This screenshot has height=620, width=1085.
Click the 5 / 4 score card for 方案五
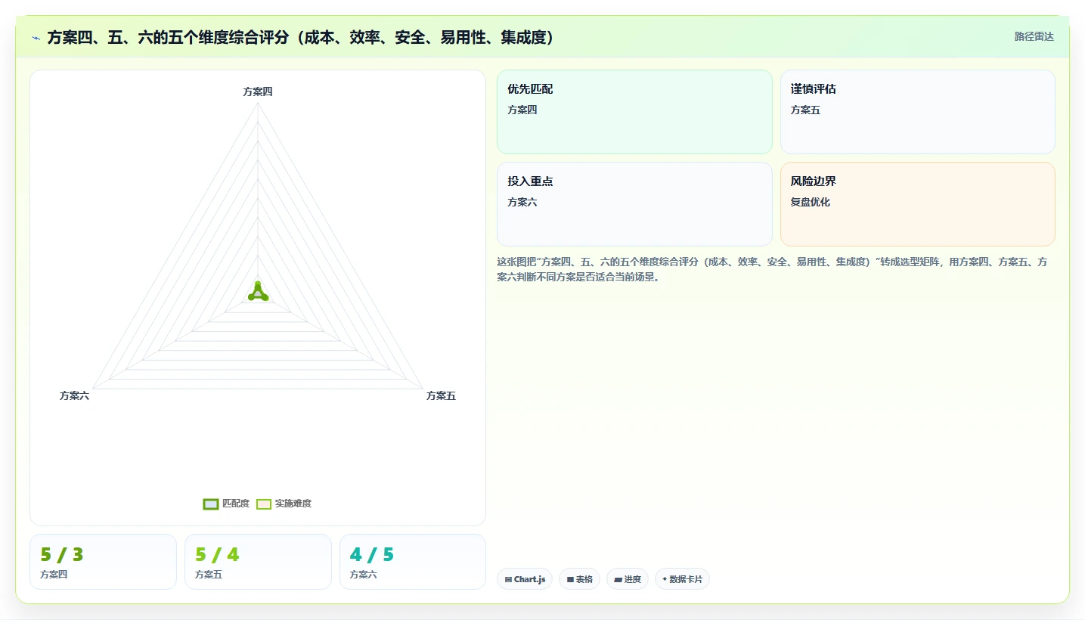pos(258,562)
